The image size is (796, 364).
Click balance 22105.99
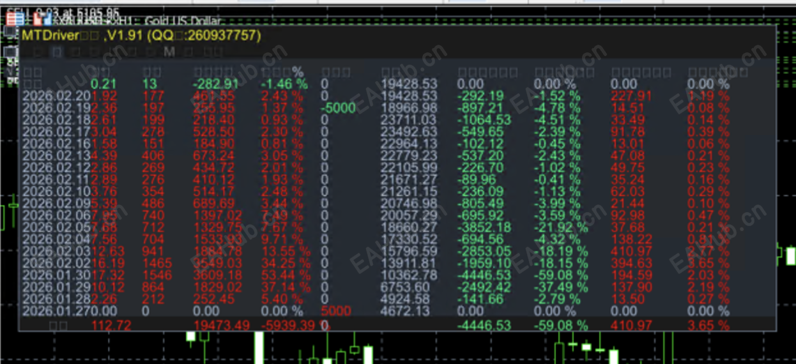409,169
